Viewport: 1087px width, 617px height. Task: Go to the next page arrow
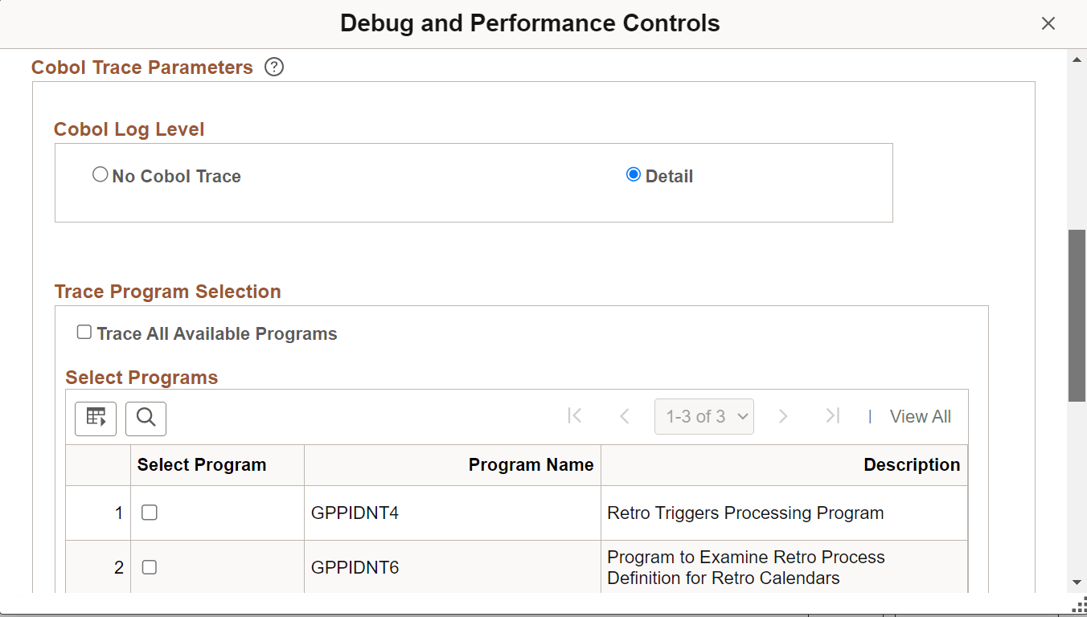[783, 416]
